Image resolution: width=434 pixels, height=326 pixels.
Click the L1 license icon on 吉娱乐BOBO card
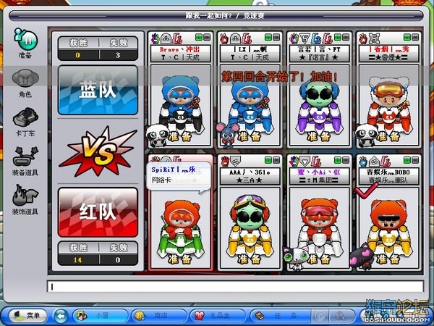(386, 162)
